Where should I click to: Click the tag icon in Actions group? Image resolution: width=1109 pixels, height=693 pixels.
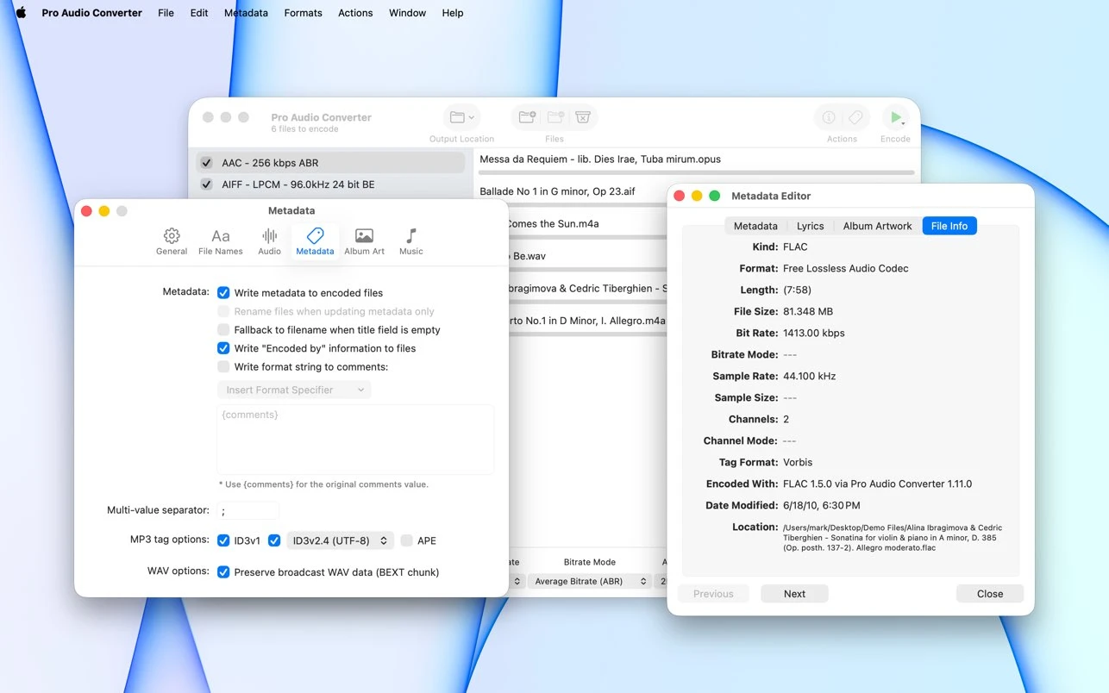click(x=855, y=117)
